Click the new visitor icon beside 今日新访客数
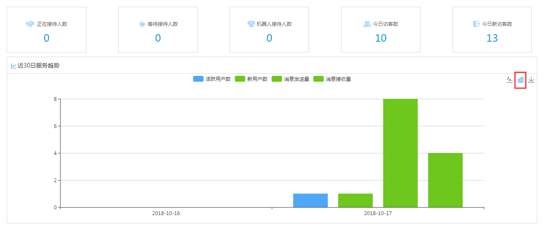Screen dimensions: 544x228 pos(476,24)
